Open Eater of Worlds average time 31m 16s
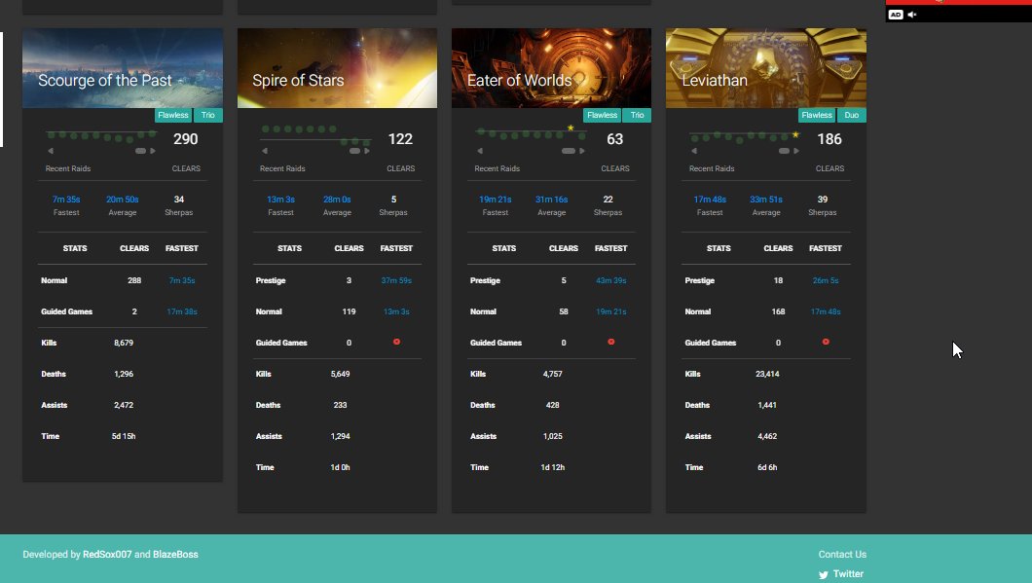Viewport: 1032px width, 583px height. 552,200
